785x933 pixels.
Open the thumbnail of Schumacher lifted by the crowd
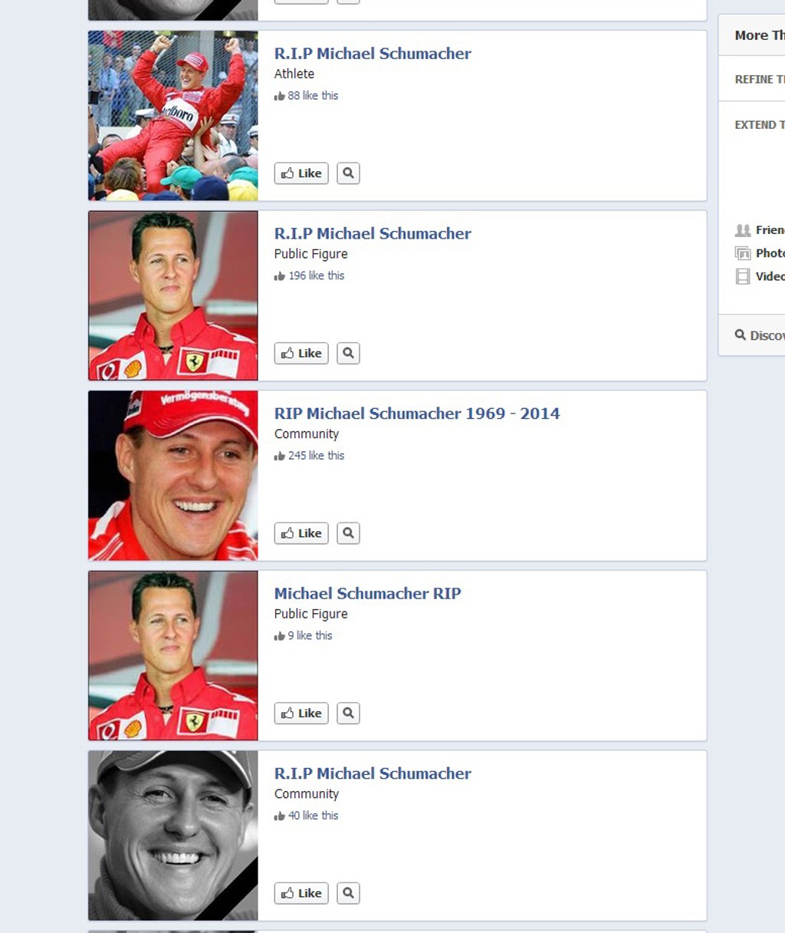point(173,116)
